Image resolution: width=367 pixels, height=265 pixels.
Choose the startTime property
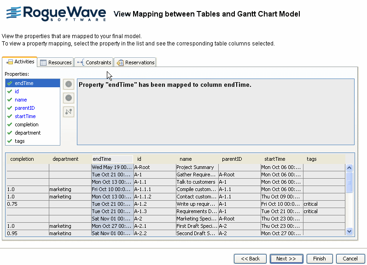(25, 116)
